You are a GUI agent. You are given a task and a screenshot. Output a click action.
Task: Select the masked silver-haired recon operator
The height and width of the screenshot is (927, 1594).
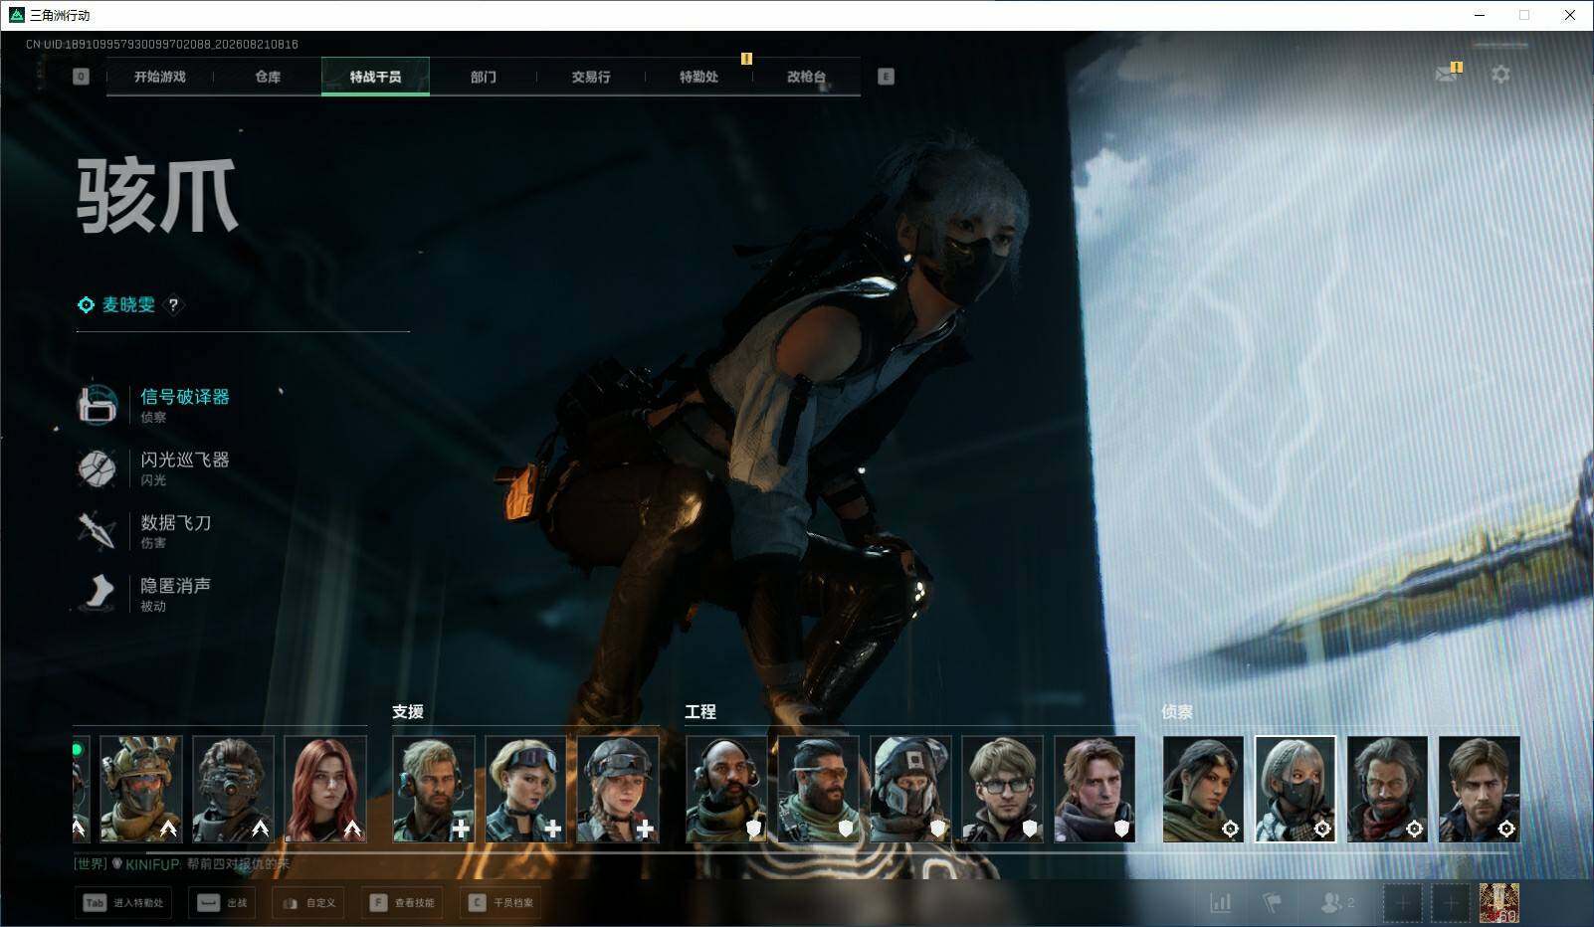1295,789
